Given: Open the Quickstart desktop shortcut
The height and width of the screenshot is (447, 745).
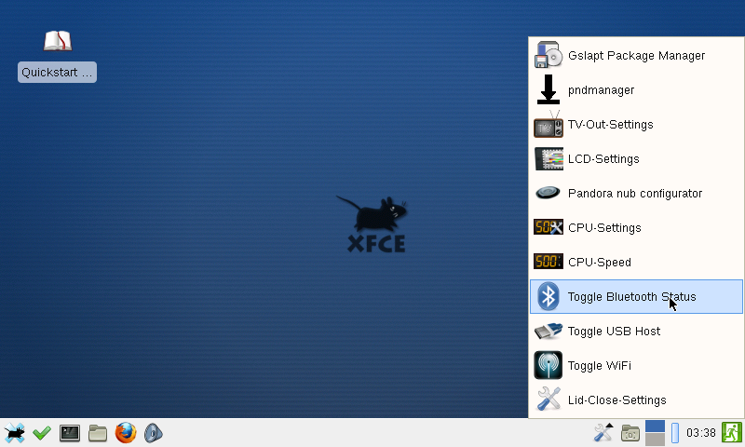Looking at the screenshot, I should pyautogui.click(x=58, y=54).
